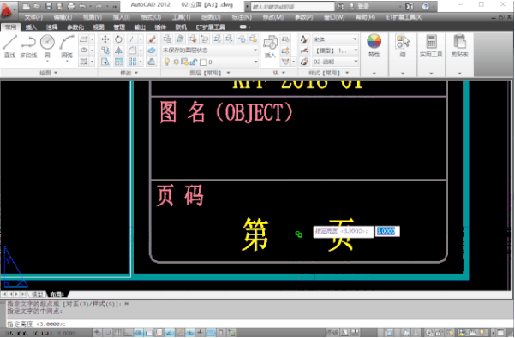Switch to the Manage (管理) ribbon tab
Screen dimensions: 515x338
[x=119, y=27]
